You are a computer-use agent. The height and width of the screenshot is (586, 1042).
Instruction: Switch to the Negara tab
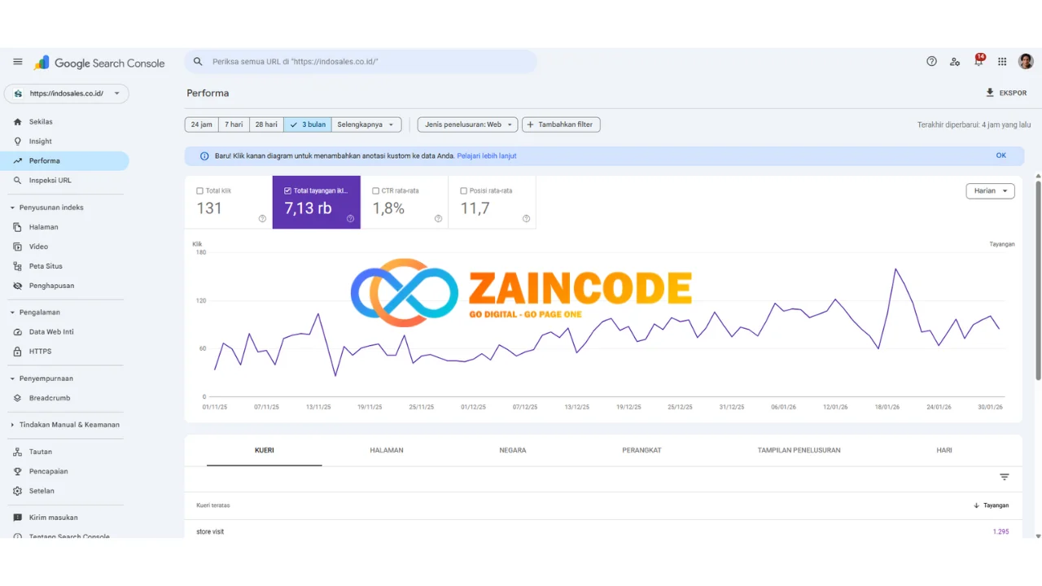pyautogui.click(x=513, y=450)
